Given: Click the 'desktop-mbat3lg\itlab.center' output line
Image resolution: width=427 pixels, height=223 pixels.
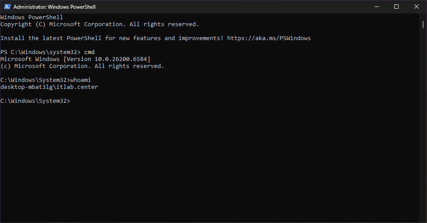Looking at the screenshot, I should tap(49, 87).
